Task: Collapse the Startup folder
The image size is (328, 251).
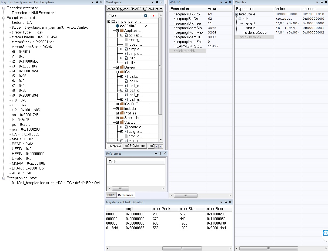Action: click(117, 123)
